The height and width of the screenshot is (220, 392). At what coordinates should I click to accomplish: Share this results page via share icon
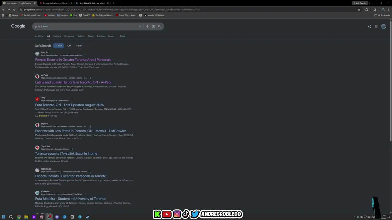[369, 27]
